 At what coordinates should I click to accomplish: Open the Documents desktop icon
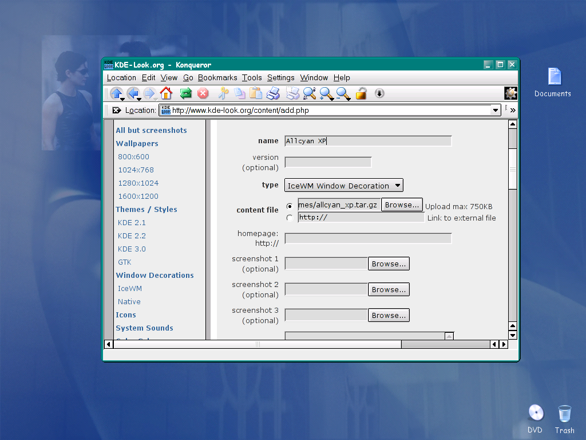click(553, 82)
